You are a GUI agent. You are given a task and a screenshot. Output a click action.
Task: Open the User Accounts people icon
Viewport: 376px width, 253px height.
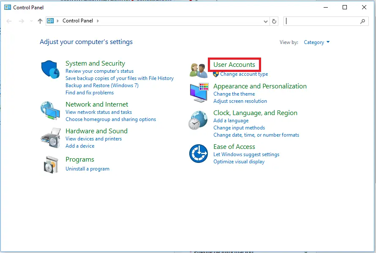click(x=198, y=71)
